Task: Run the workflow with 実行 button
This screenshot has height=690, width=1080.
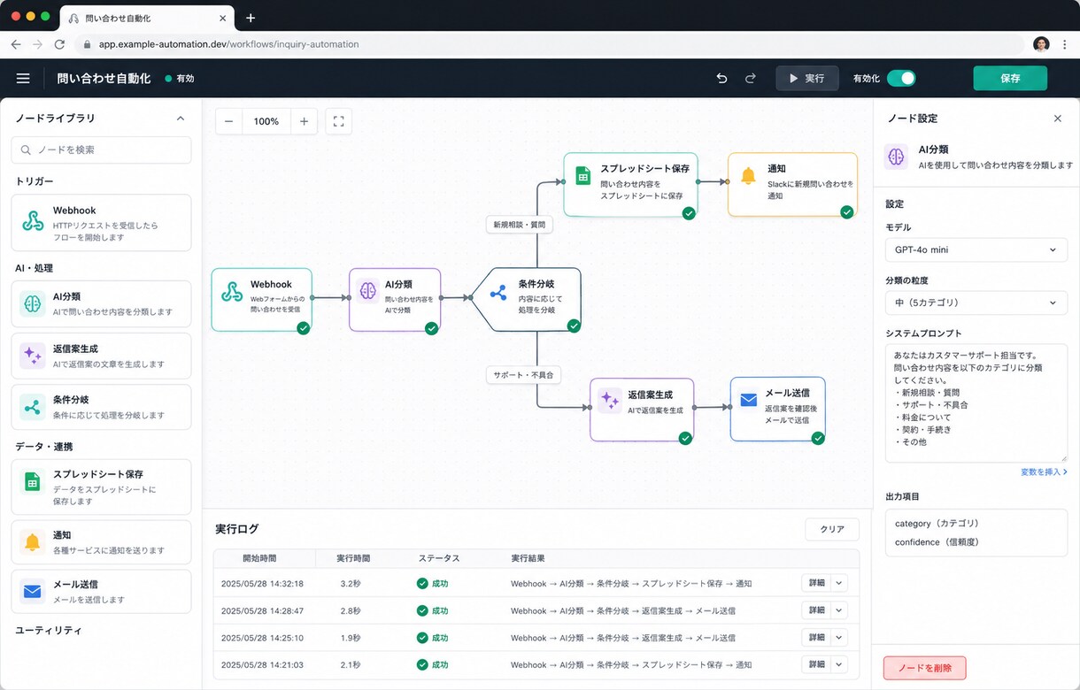Action: (807, 79)
